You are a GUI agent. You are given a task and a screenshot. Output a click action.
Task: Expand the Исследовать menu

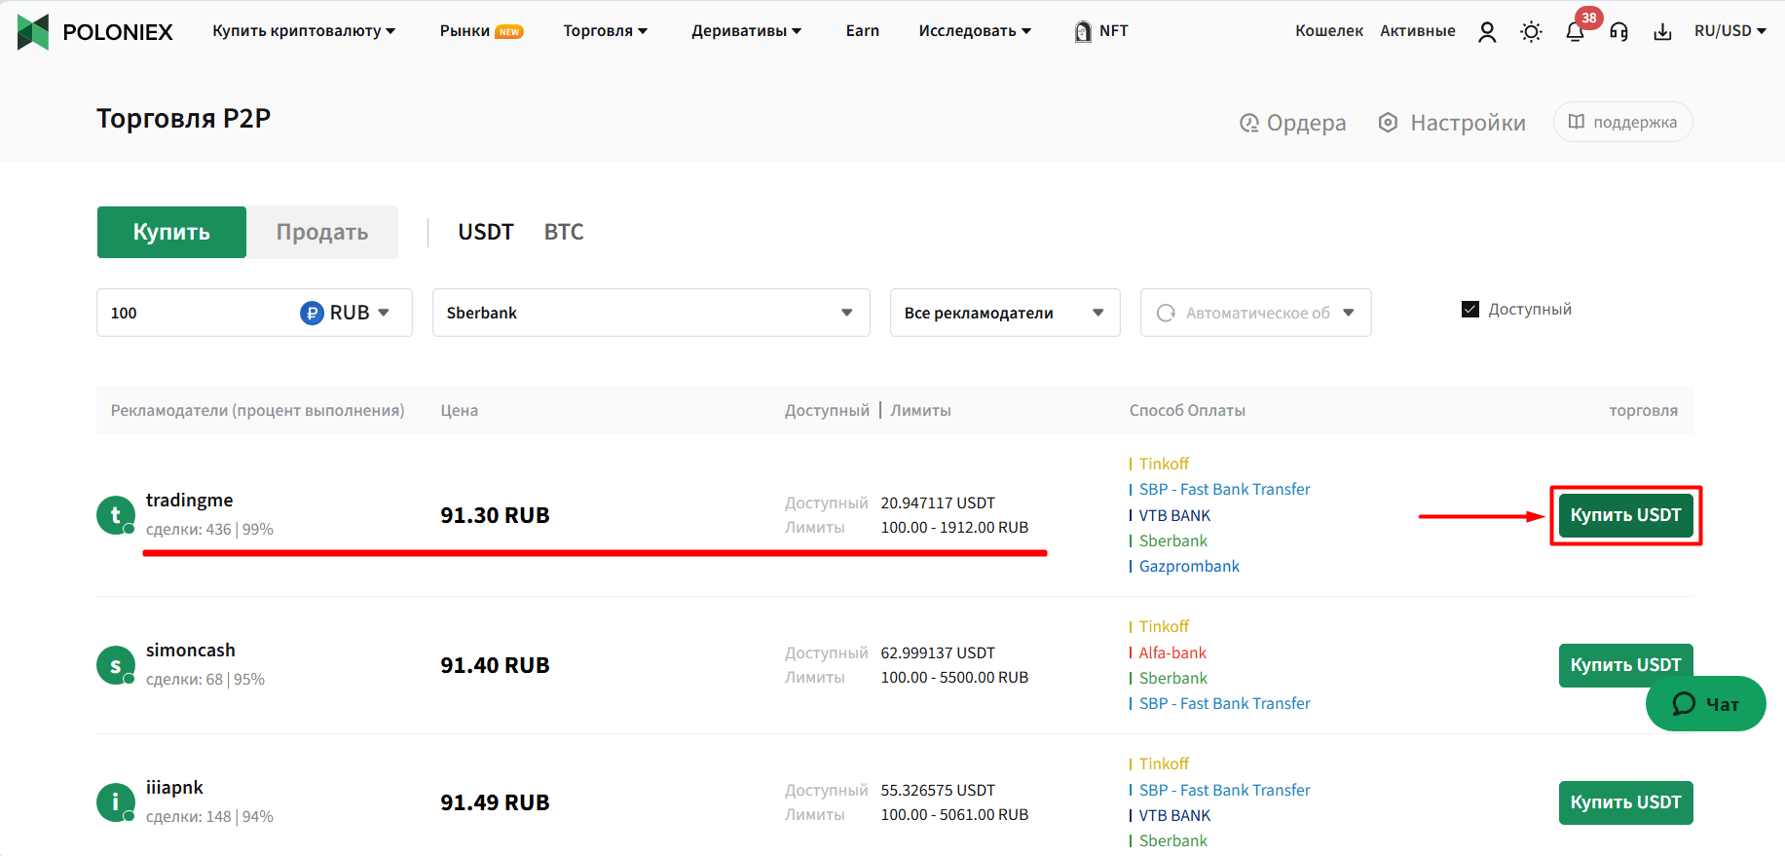[x=974, y=31]
